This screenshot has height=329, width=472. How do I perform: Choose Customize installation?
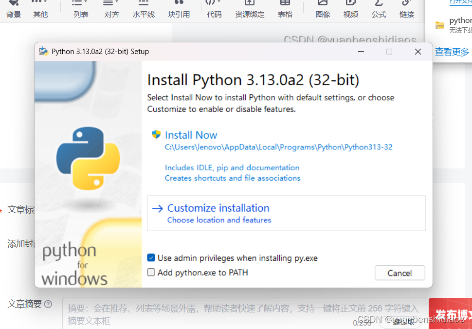[x=218, y=208]
